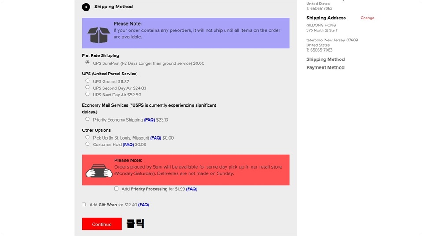Click the 375 North St Ste F address line
Viewport: 423px width, 236px height.
[322, 30]
